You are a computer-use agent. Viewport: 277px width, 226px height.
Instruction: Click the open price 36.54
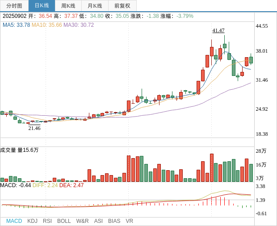46,16
